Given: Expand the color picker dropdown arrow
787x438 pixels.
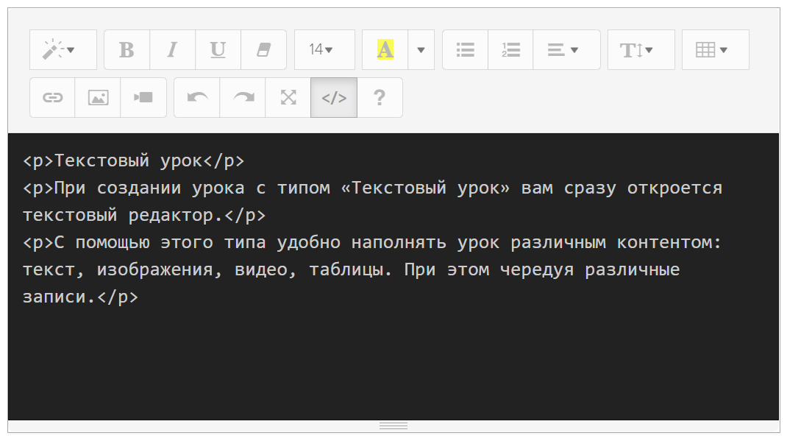Looking at the screenshot, I should 421,50.
